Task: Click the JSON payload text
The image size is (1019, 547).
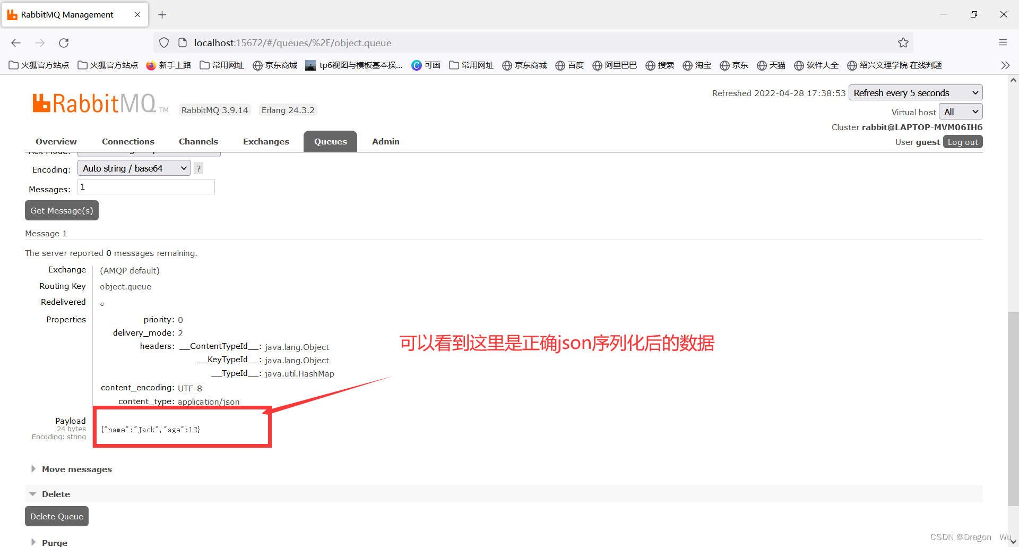Action: (x=151, y=430)
